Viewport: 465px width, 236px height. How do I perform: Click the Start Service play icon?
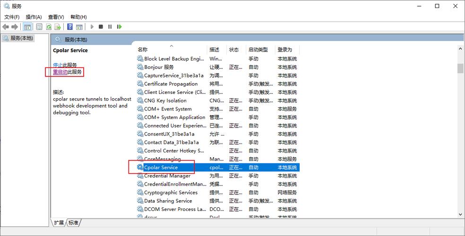click(92, 26)
